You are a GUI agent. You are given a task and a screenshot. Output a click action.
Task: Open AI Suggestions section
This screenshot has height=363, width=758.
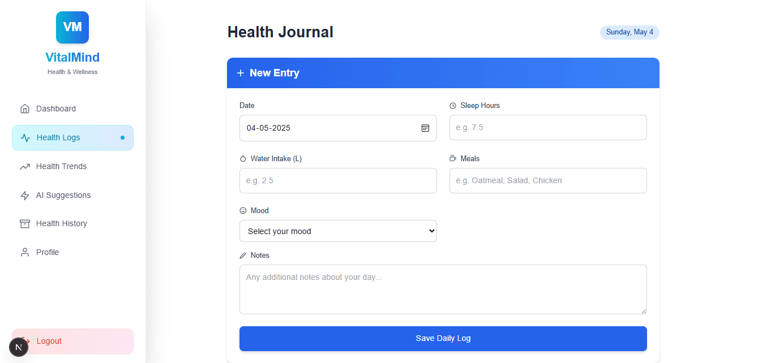(63, 196)
